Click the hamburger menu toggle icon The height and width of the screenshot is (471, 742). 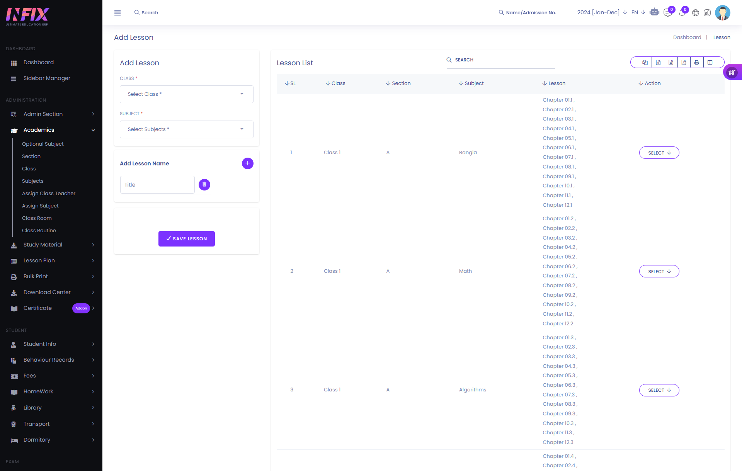[x=117, y=13]
